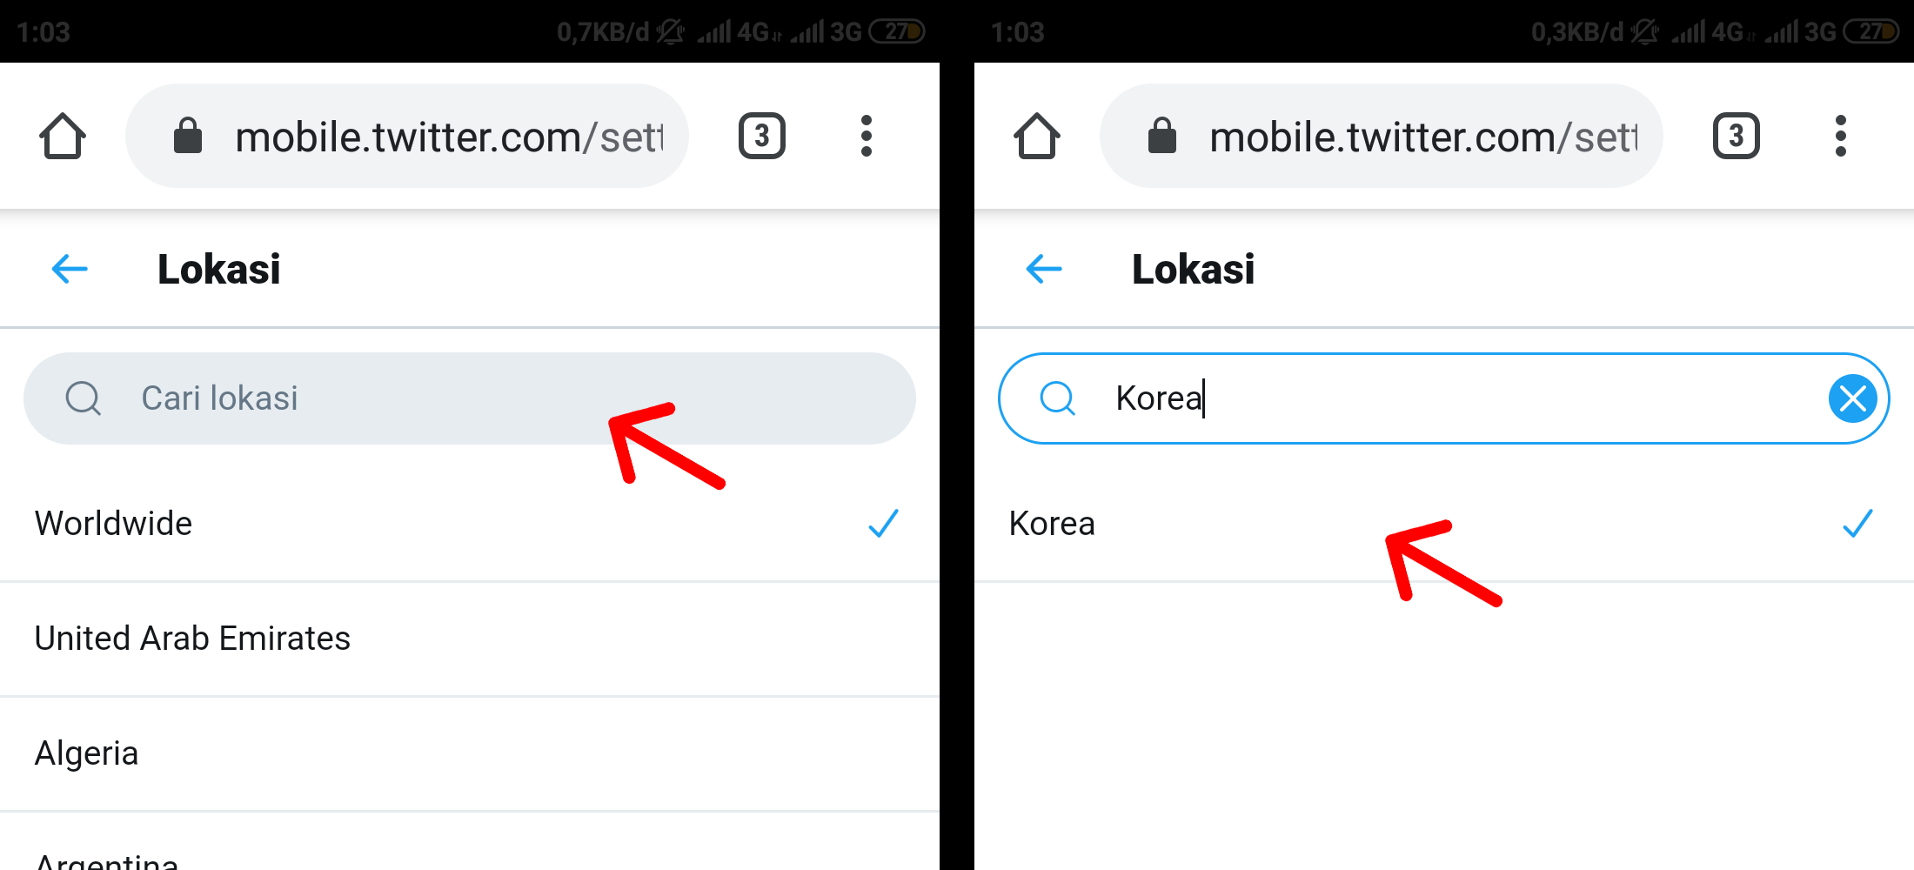Open the tab switcher showing 3 tabs

click(761, 136)
